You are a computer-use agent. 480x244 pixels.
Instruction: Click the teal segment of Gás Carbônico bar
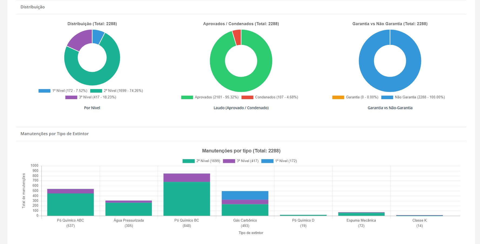[245, 210]
